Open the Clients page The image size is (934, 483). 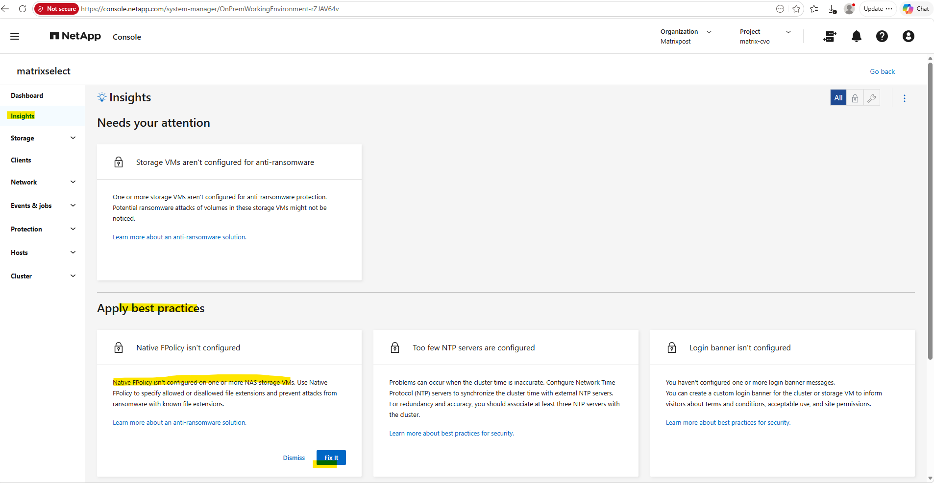(x=21, y=160)
